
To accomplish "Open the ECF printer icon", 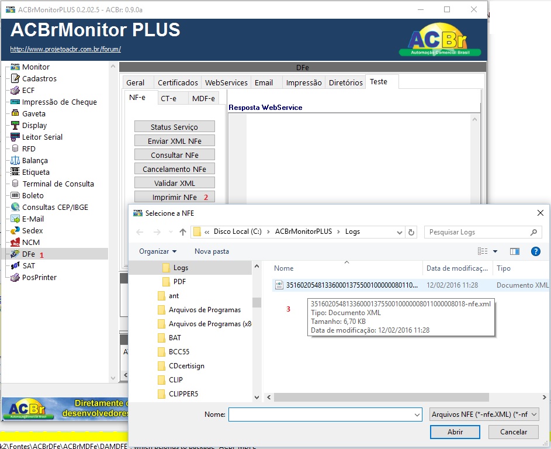I will [15, 91].
